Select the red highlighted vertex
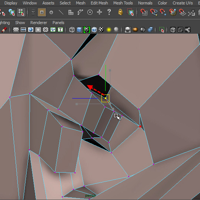 (140, 126)
